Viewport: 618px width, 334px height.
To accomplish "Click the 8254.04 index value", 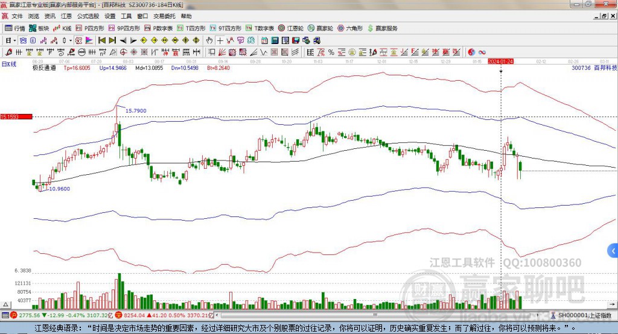I will (x=135, y=315).
